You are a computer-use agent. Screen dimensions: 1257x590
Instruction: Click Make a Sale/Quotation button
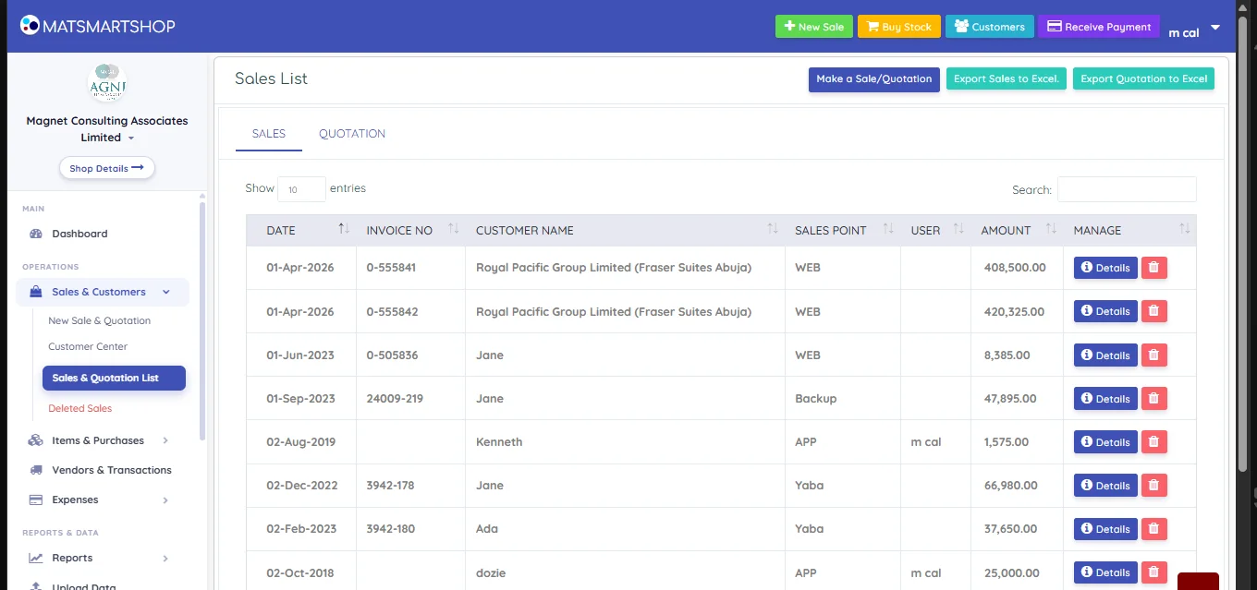(874, 79)
